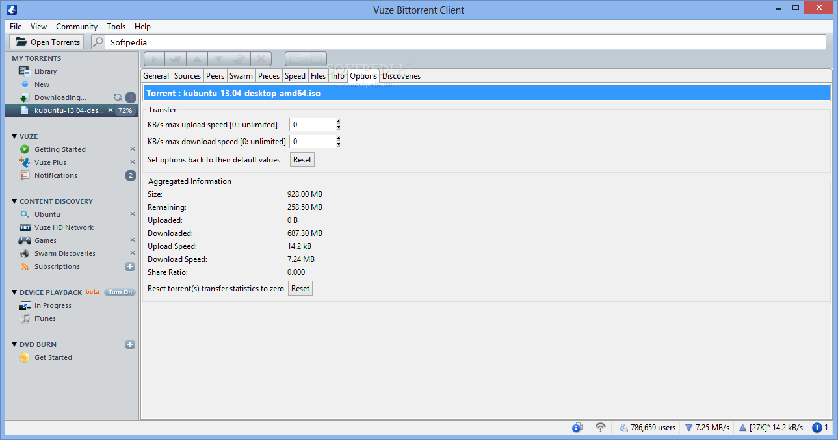Screen dimensions: 838x440
Task: Close the Ubuntu search sidebar item
Action: (x=133, y=214)
